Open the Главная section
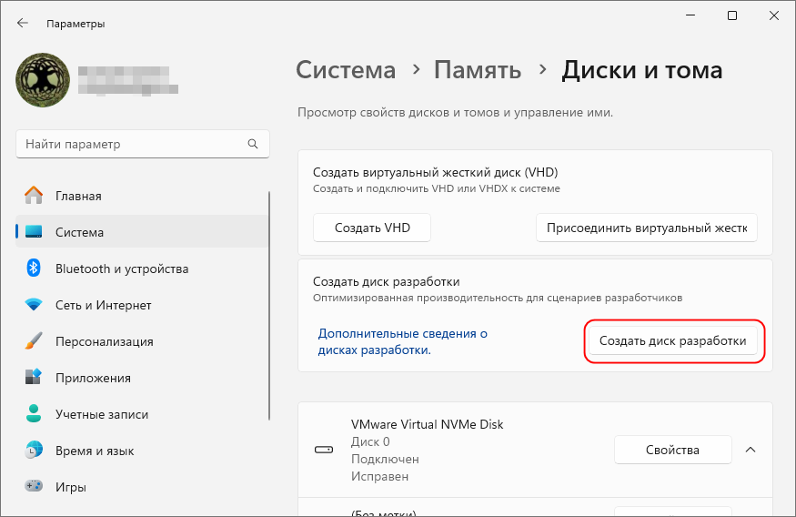 (142, 196)
